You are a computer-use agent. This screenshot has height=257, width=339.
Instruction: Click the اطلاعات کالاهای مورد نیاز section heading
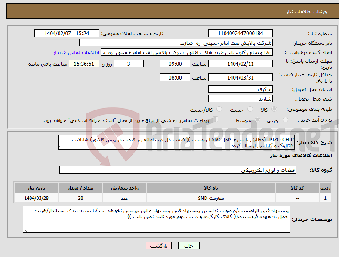301,156
